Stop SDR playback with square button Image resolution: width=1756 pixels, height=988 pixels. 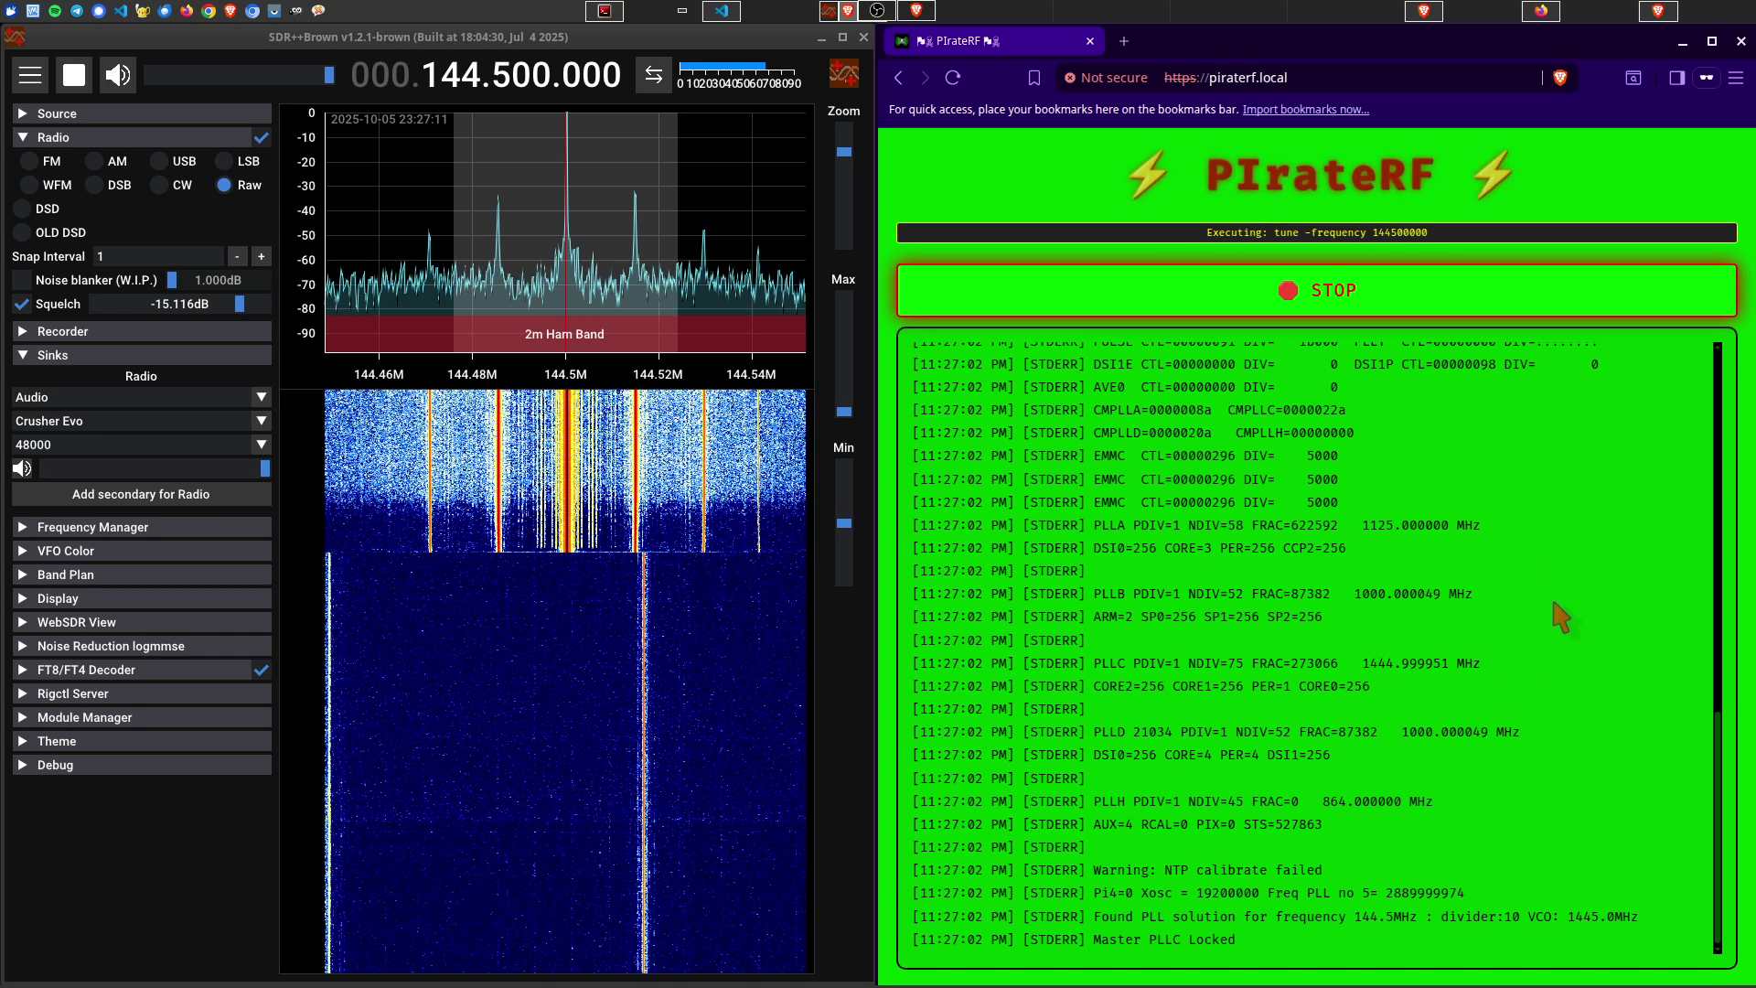tap(74, 75)
